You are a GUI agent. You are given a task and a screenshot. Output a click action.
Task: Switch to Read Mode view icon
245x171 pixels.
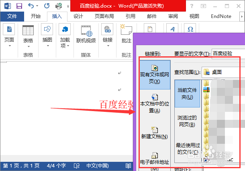[128, 166]
